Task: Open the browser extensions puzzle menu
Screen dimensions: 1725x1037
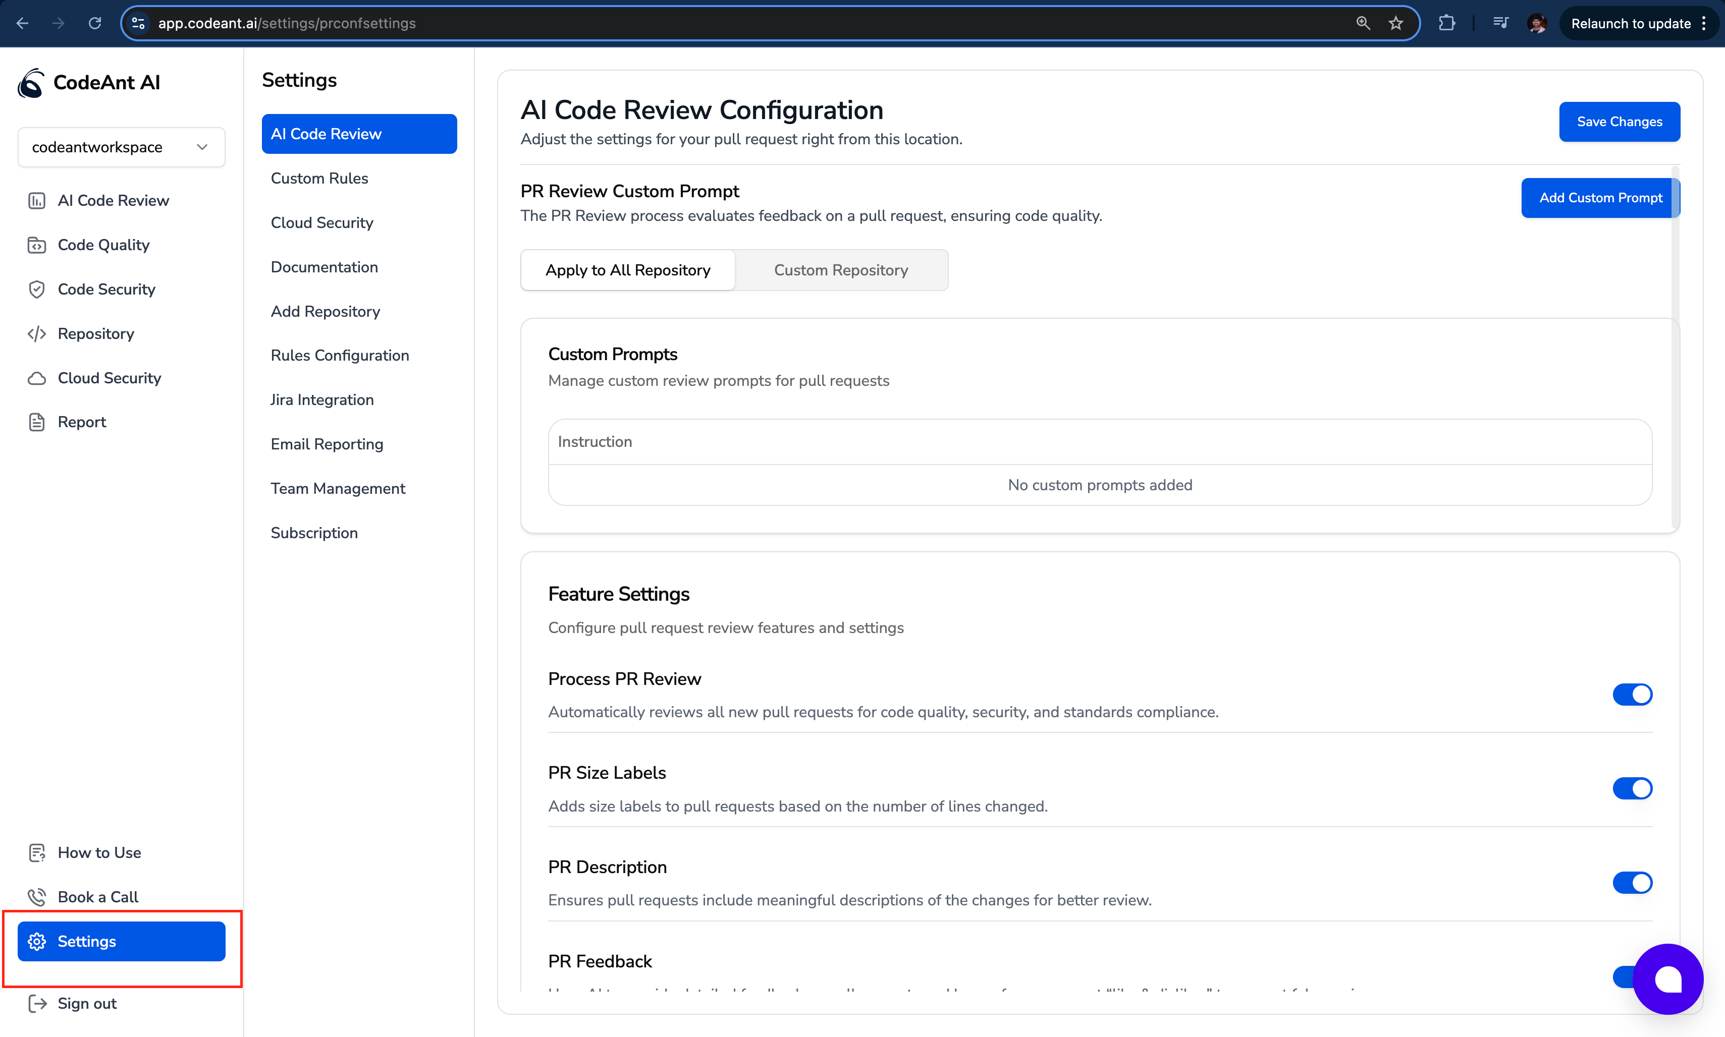Action: pos(1447,23)
